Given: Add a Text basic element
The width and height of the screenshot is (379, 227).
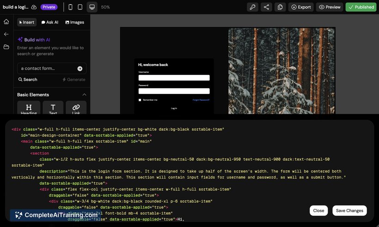Looking at the screenshot, I should pos(53,108).
